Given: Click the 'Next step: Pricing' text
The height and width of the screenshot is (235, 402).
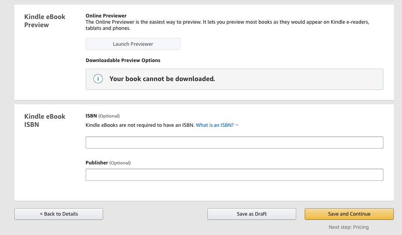Looking at the screenshot, I should tap(349, 227).
